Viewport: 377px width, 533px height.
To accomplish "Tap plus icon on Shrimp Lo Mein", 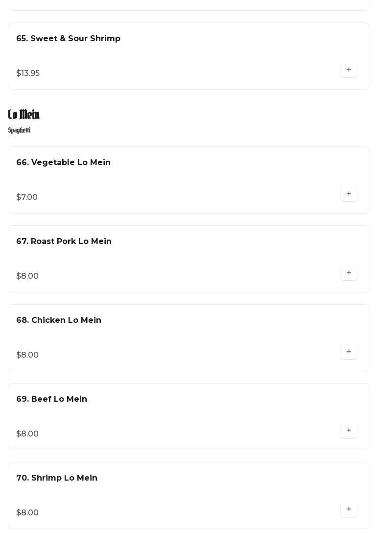I will pos(349,509).
